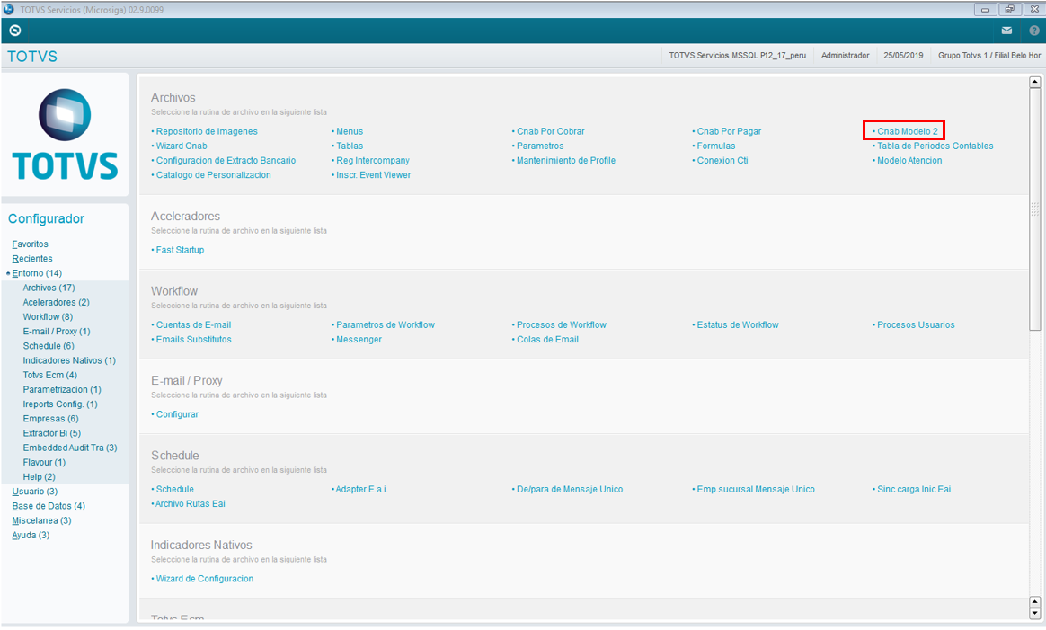Open Wizard Cnab link
This screenshot has height=630, width=1046.
[x=182, y=146]
